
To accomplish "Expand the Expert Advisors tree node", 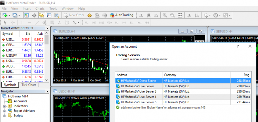I will point(5,111).
